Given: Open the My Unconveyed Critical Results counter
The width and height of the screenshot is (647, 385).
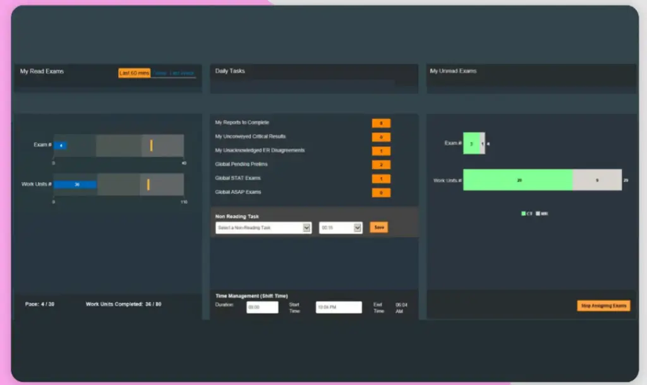Looking at the screenshot, I should pos(381,137).
